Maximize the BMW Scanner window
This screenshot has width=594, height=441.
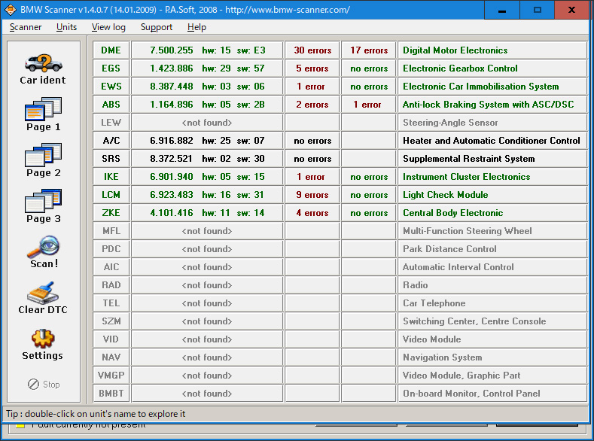(538, 10)
